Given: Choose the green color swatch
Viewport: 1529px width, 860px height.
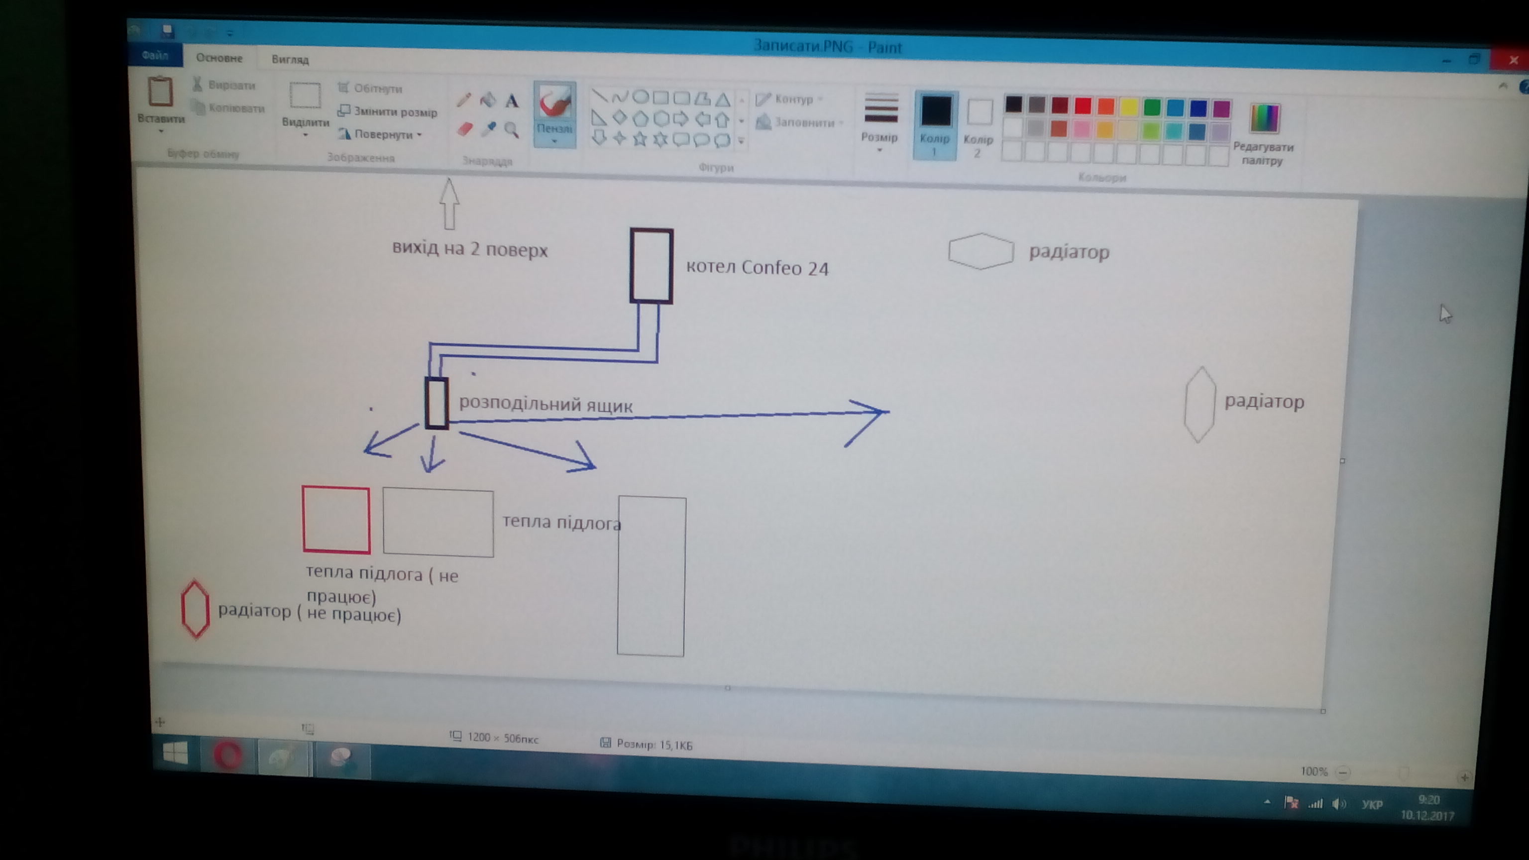Looking at the screenshot, I should click(1152, 107).
